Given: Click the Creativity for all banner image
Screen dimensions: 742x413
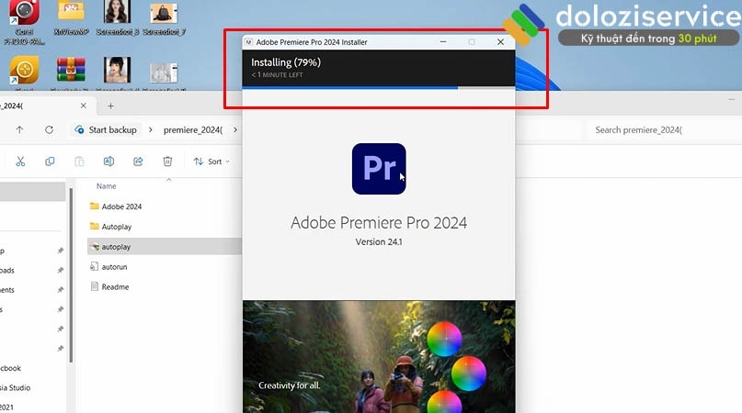Looking at the screenshot, I should pyautogui.click(x=379, y=357).
